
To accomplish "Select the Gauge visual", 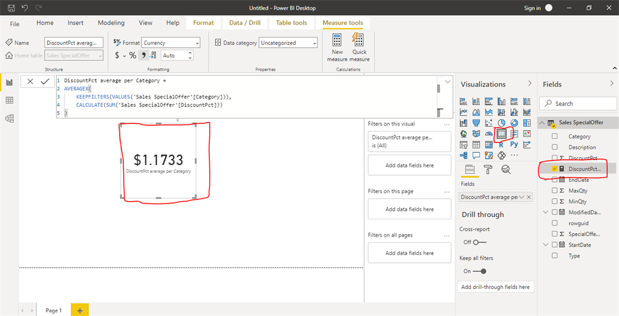I will [489, 134].
